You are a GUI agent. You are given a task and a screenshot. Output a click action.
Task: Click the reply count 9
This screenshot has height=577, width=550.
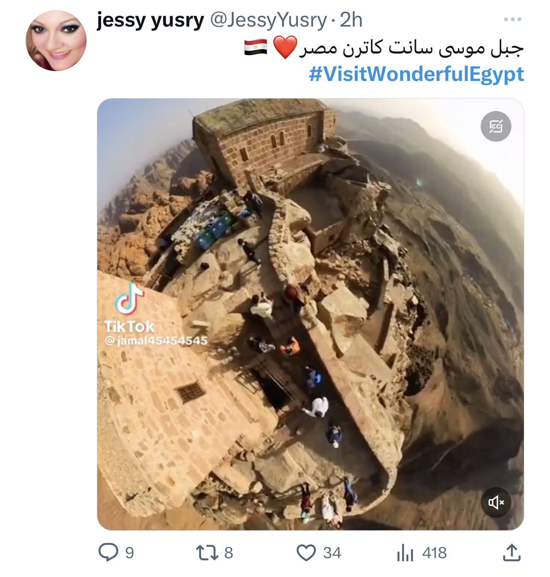[129, 553]
